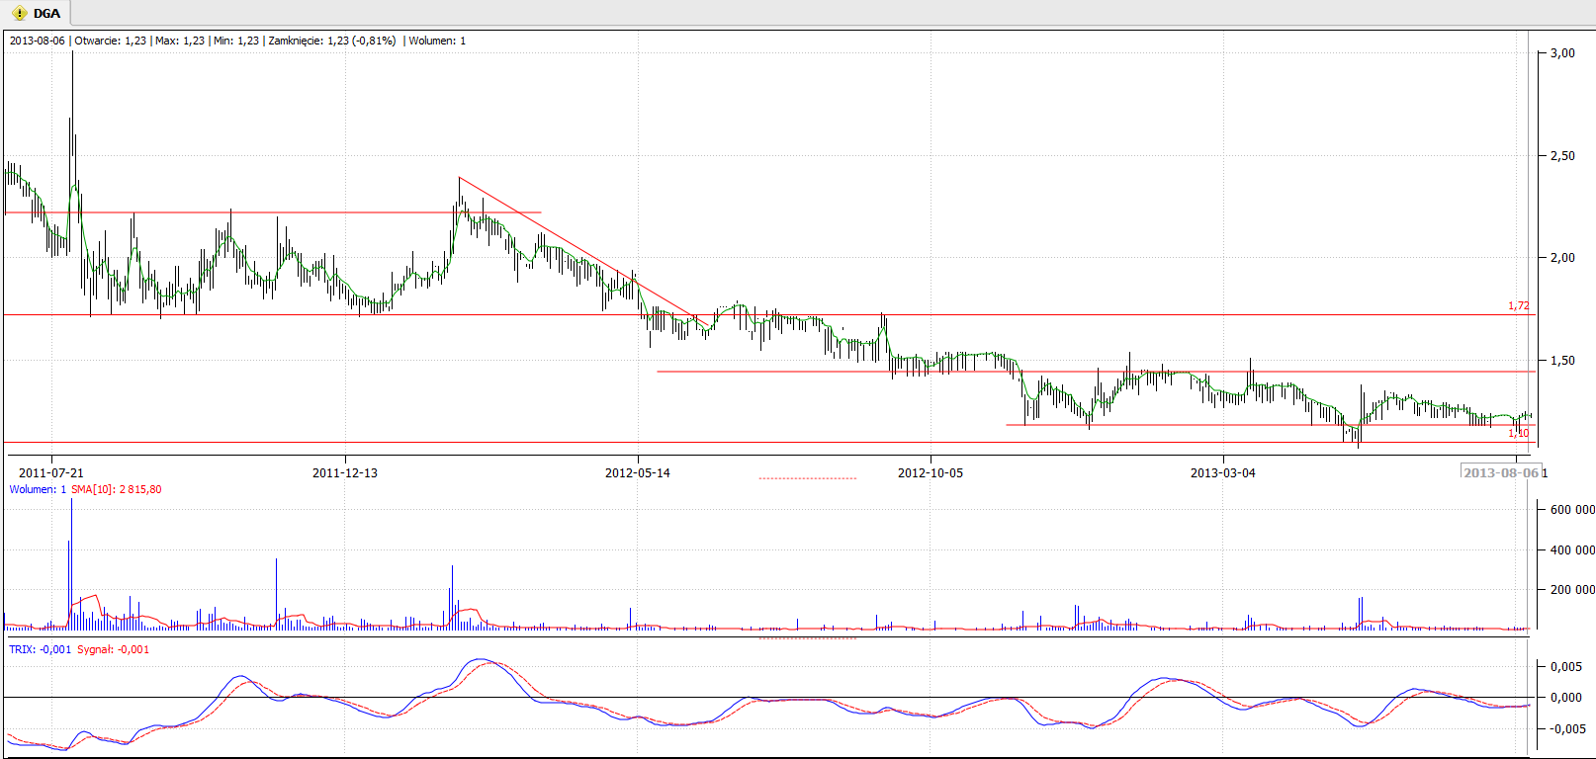Click the Min: 1,23 header value
1596x759 pixels.
tap(236, 41)
